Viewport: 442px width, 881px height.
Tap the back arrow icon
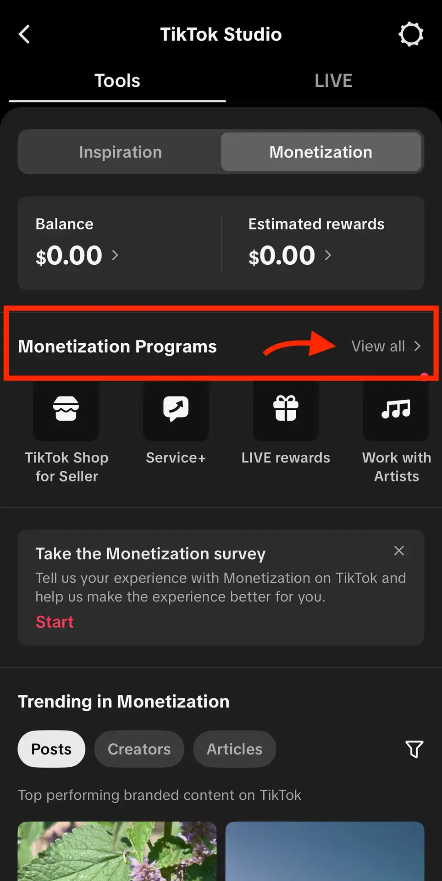pyautogui.click(x=24, y=34)
